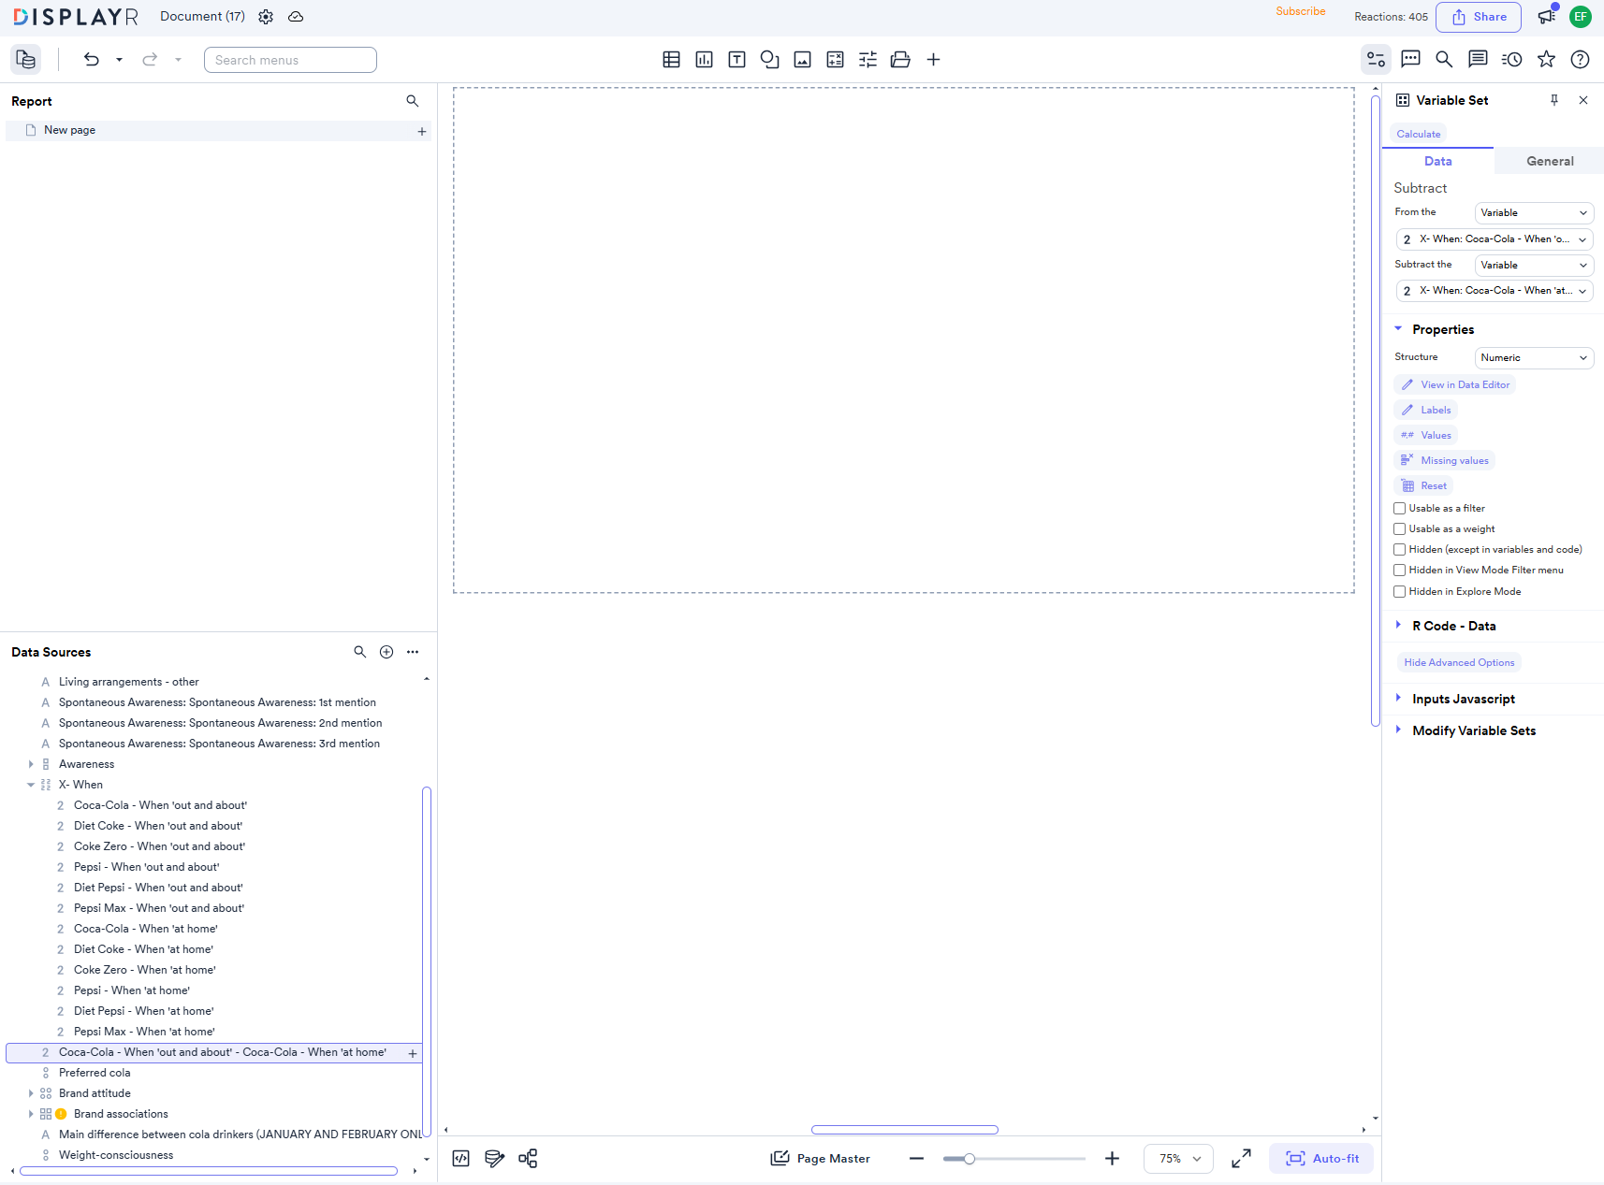The height and width of the screenshot is (1185, 1604).
Task: Select the Data tab in Variable Set
Action: point(1438,161)
